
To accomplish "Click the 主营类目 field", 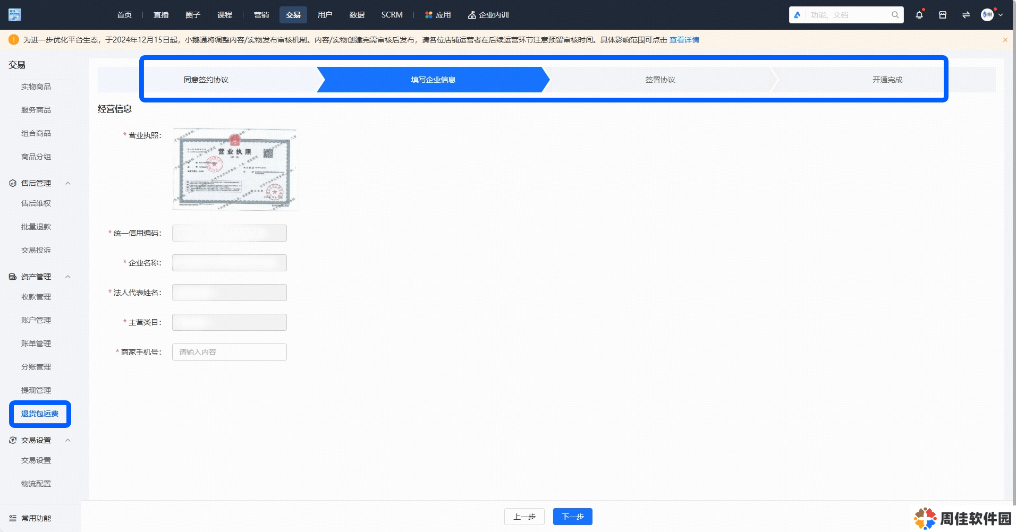I will tap(230, 322).
